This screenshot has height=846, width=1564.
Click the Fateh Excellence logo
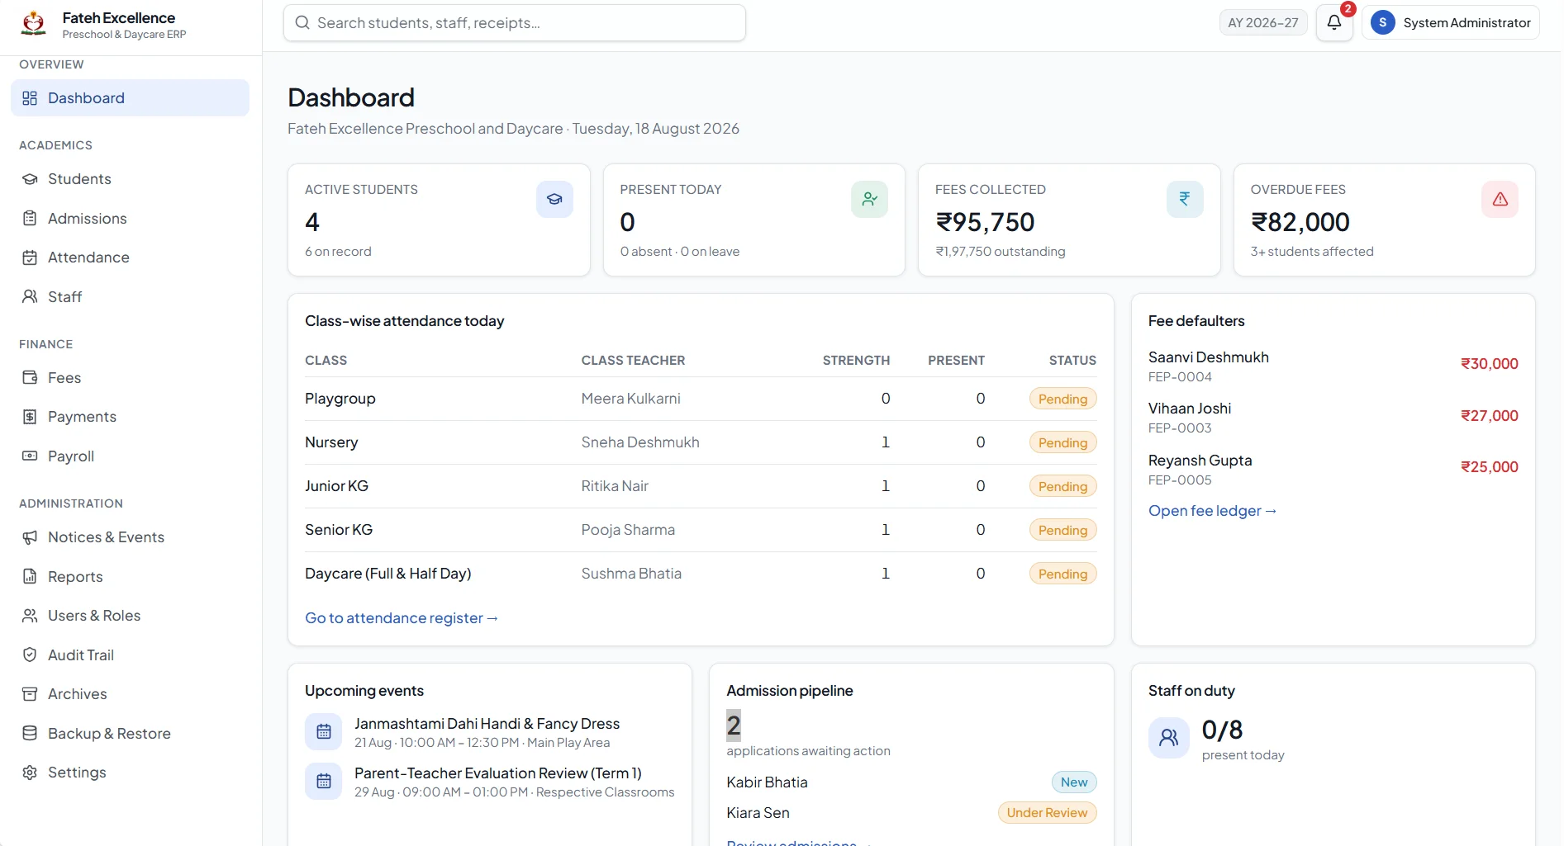pos(33,23)
